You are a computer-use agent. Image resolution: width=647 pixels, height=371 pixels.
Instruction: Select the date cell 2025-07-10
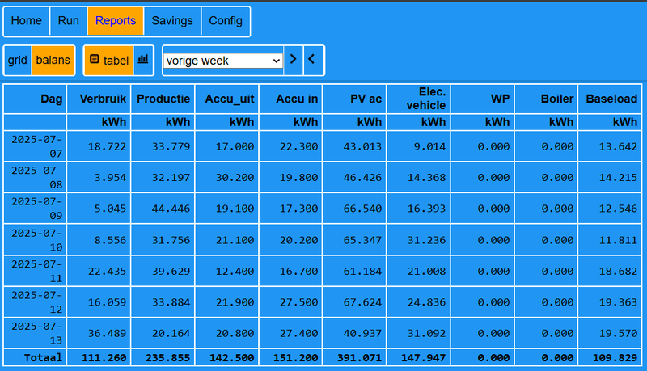click(35, 240)
